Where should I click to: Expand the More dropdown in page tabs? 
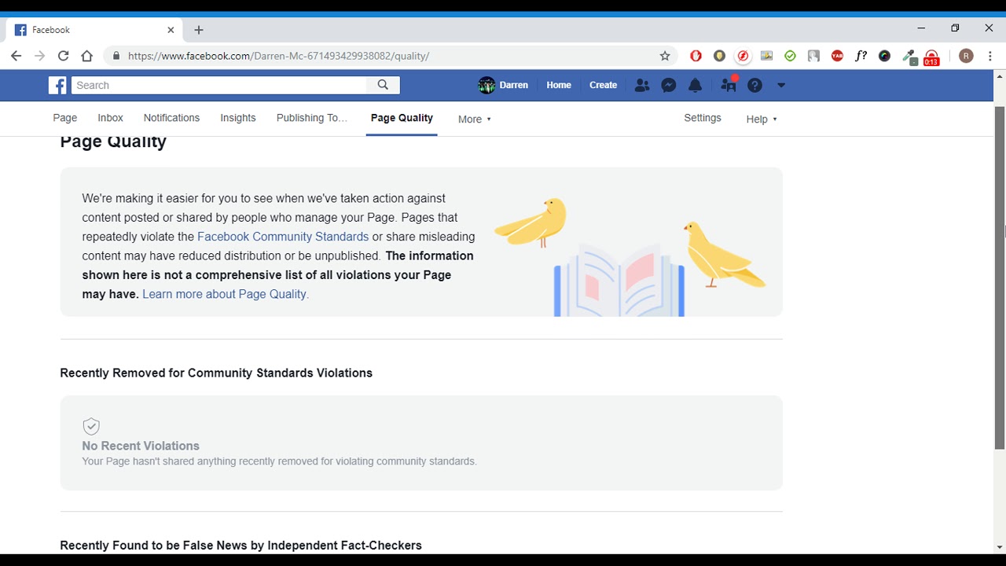click(x=475, y=119)
